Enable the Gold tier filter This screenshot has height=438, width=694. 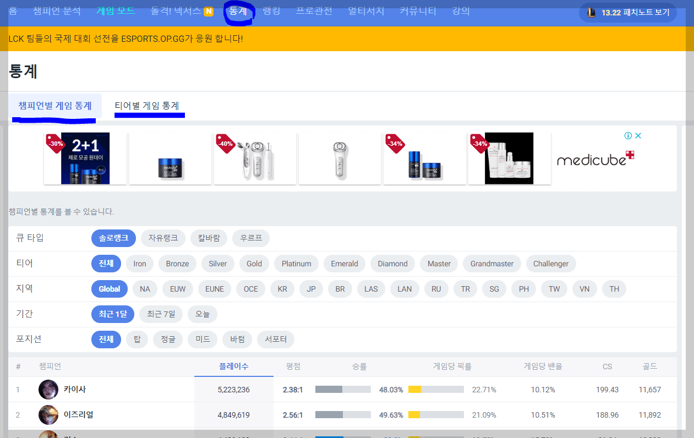(x=254, y=264)
